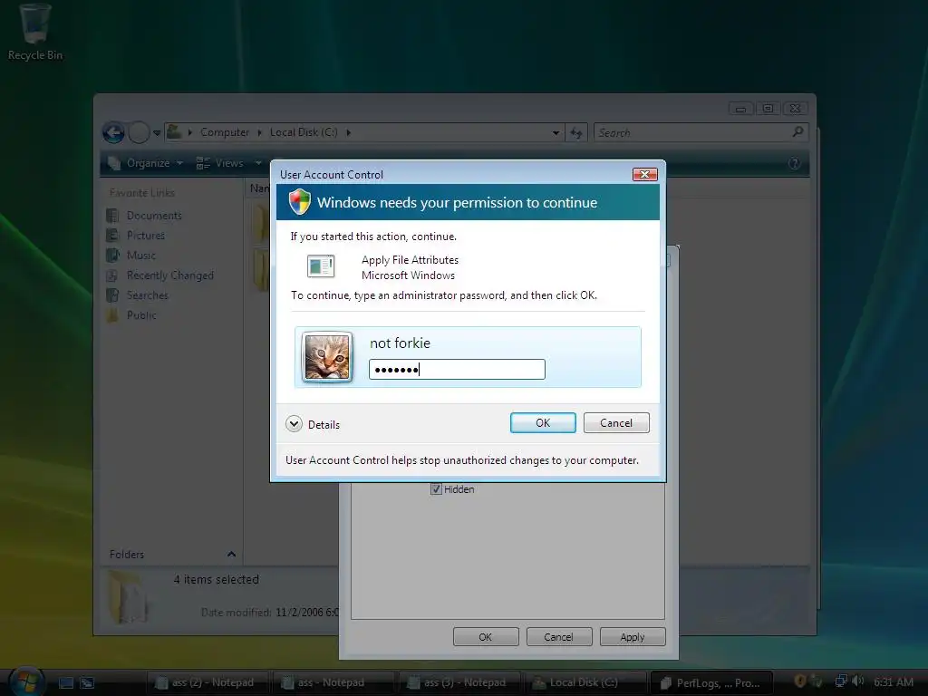Cancel the User Account Control prompt
Viewport: 928px width, 696px height.
click(616, 422)
